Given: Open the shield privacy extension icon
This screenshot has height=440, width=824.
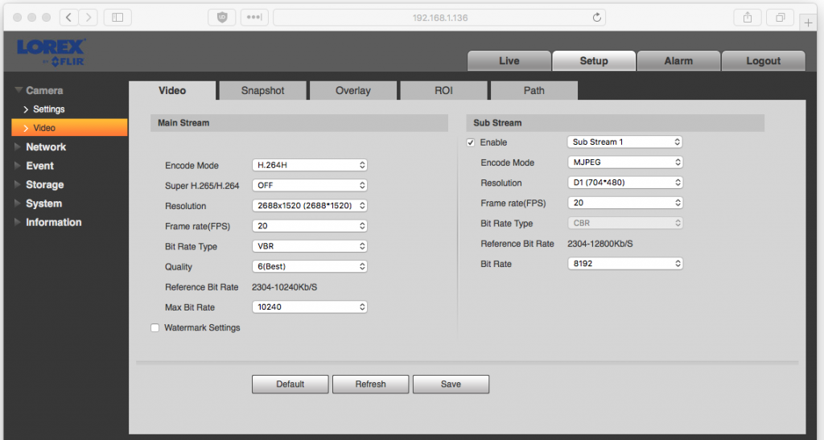Looking at the screenshot, I should 222,18.
